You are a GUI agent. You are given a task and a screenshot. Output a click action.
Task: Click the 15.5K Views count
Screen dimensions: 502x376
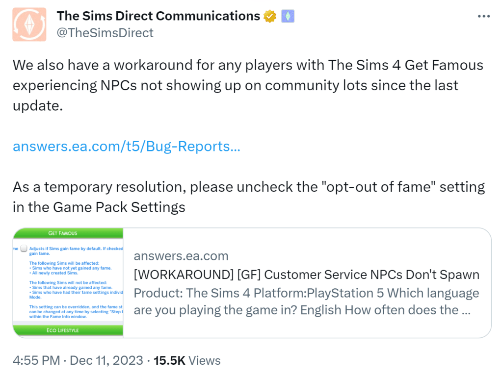(187, 361)
